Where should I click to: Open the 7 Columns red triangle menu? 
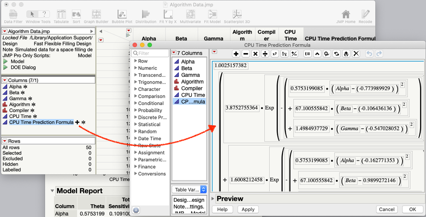174,53
